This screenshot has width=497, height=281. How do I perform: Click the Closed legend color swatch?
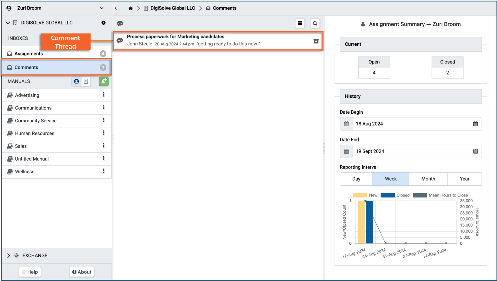(x=387, y=195)
